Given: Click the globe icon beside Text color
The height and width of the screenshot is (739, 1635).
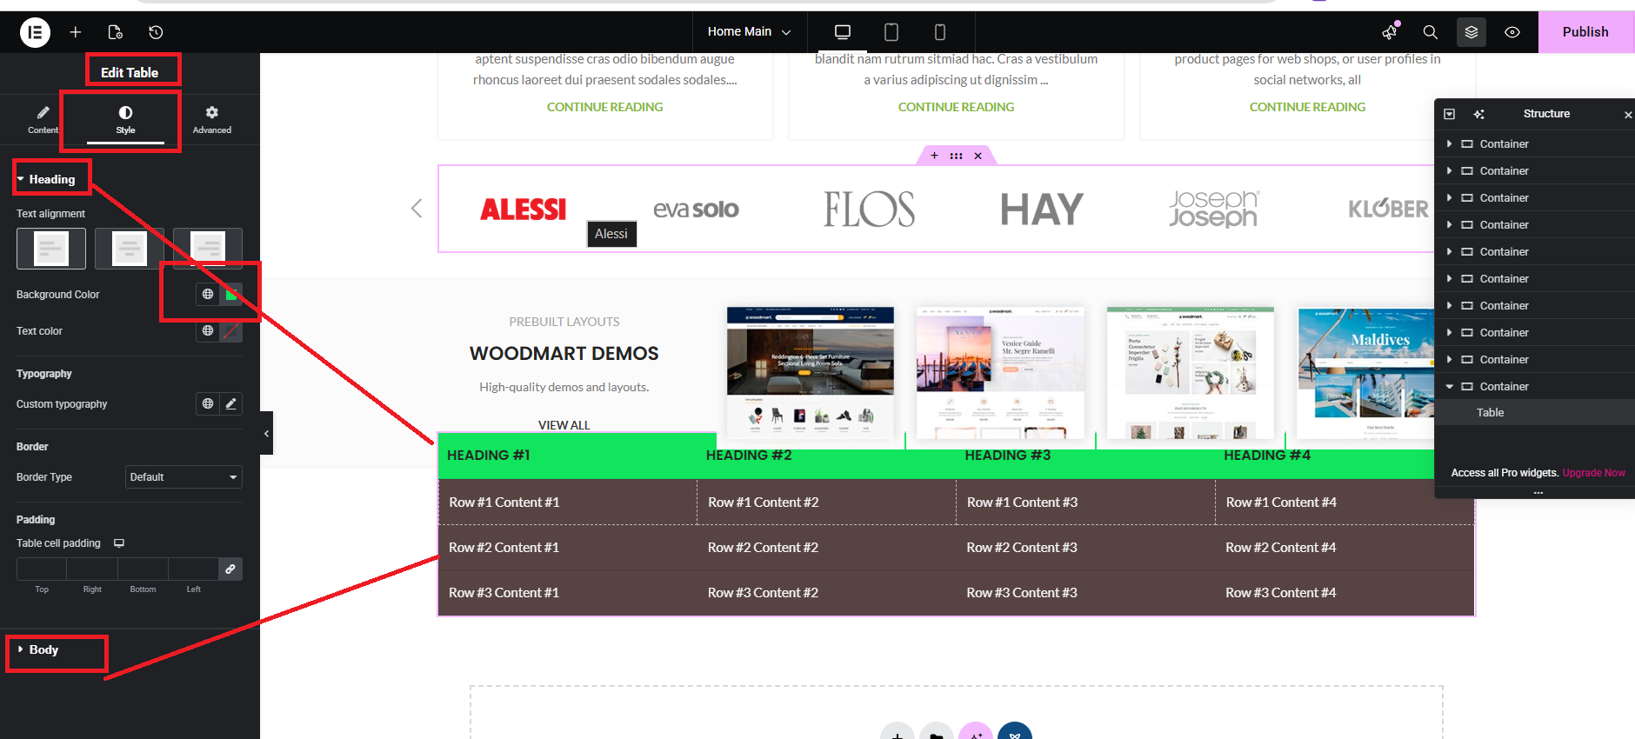Looking at the screenshot, I should pos(208,330).
